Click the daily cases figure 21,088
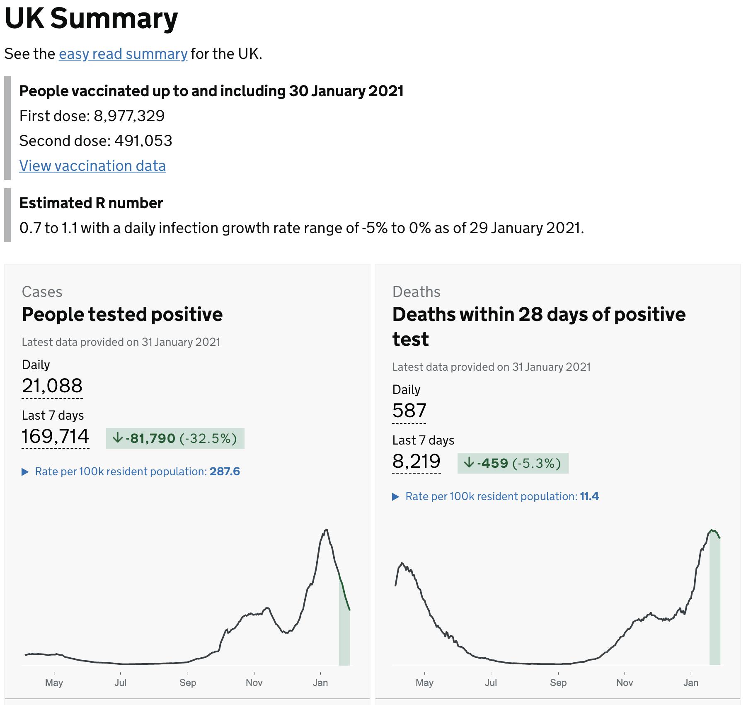The image size is (746, 705). click(52, 386)
